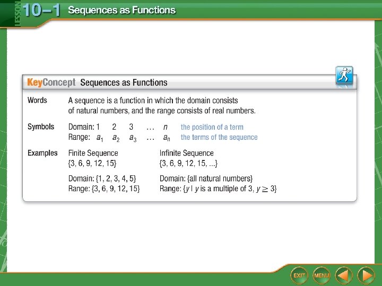Click the 'Examples' row label
Screen dimensions: 382x286
point(42,153)
